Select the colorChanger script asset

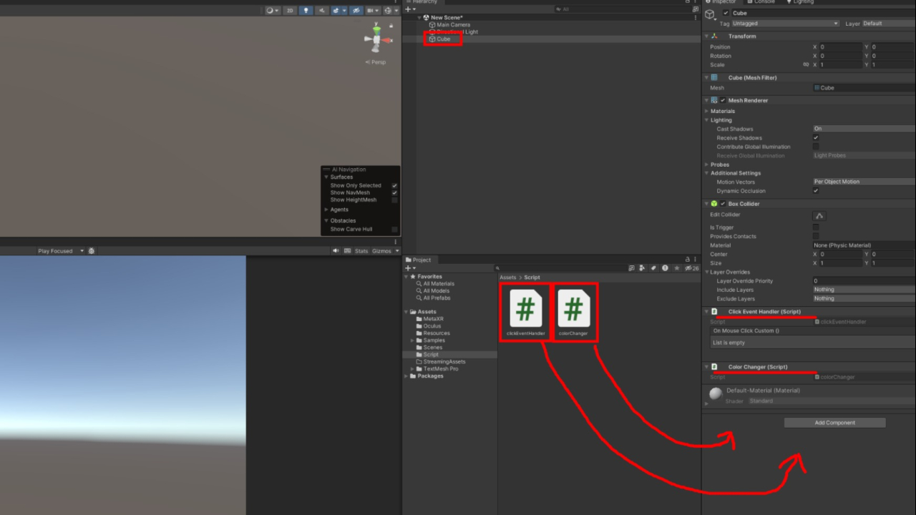point(573,313)
